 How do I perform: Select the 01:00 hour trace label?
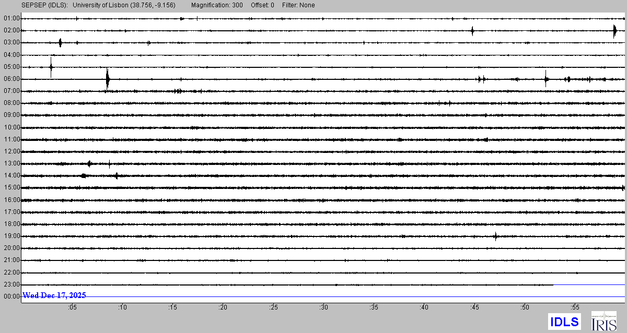[x=11, y=18]
